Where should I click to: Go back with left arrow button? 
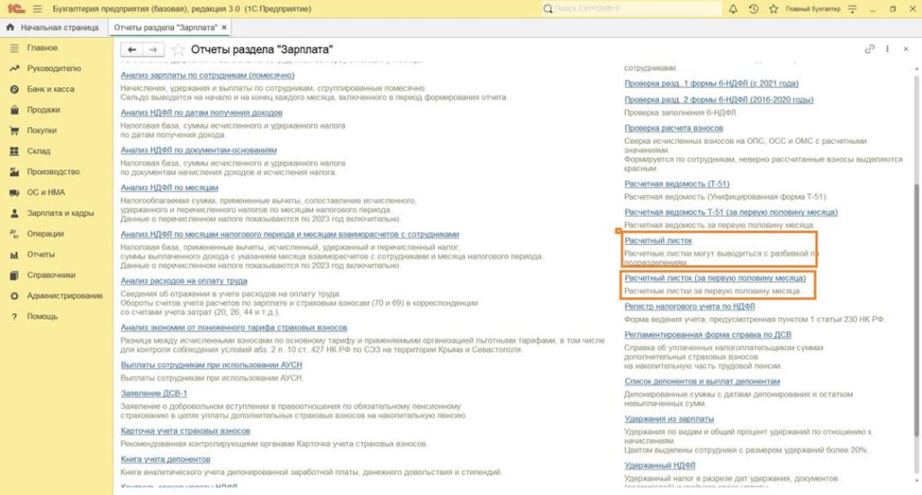pyautogui.click(x=132, y=49)
